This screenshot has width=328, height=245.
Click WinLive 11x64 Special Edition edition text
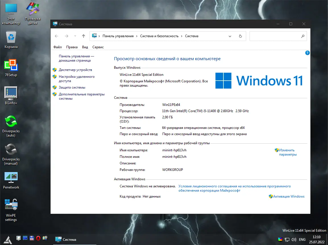[x=142, y=75]
